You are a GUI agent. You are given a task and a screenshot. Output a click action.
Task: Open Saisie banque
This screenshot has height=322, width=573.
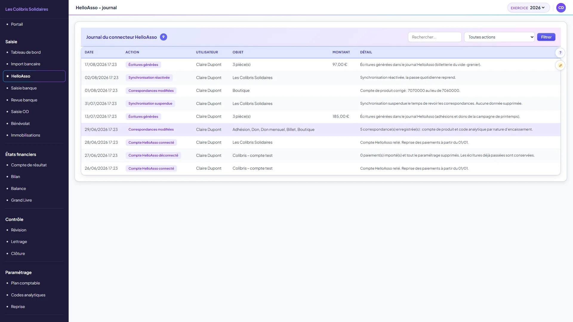pos(24,88)
